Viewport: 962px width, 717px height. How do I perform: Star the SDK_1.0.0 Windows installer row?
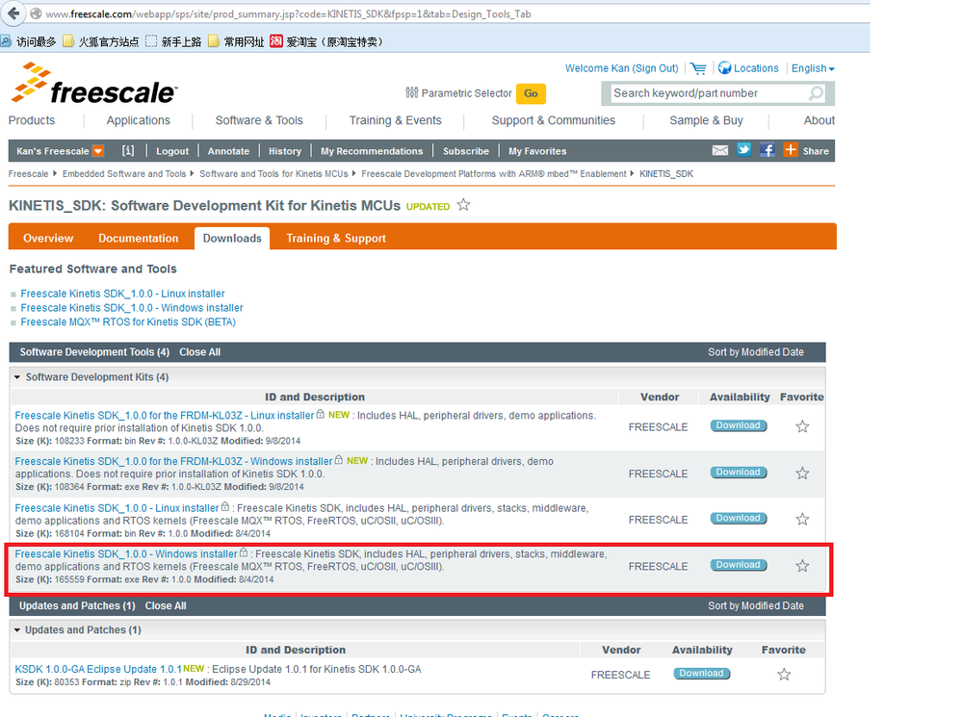pyautogui.click(x=802, y=566)
